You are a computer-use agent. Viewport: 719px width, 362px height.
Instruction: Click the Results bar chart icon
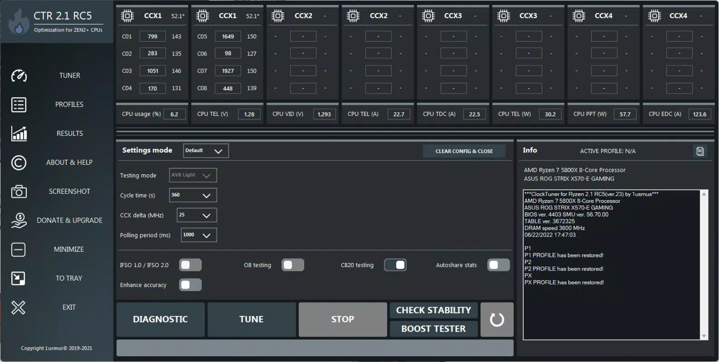click(x=19, y=133)
